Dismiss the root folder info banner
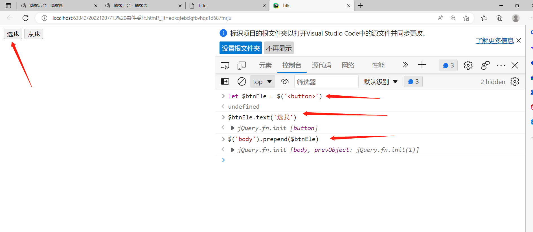Screen dimensions: 533x232 click(519, 40)
